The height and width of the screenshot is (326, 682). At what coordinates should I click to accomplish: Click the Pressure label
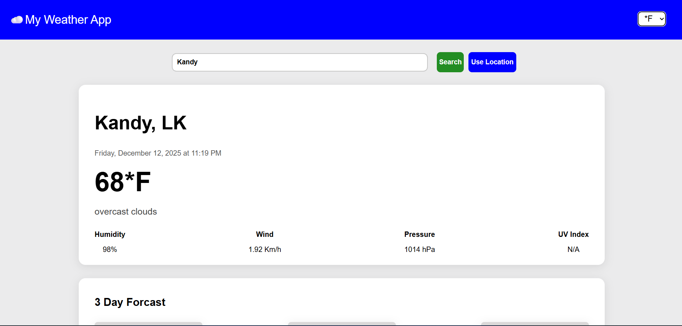pyautogui.click(x=419, y=234)
